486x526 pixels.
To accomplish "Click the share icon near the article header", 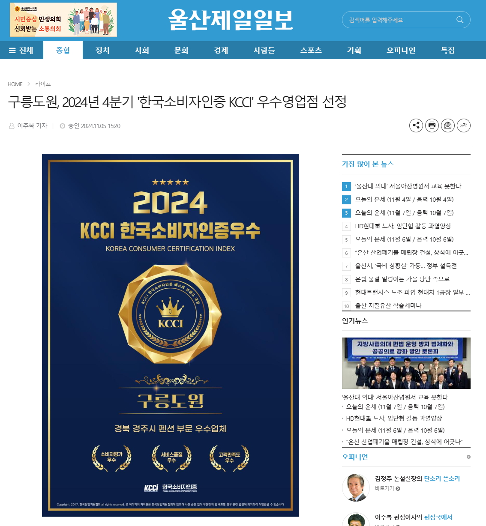I will [416, 126].
